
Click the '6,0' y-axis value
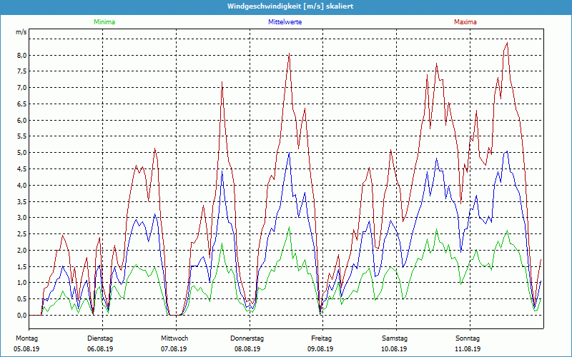tap(22, 120)
